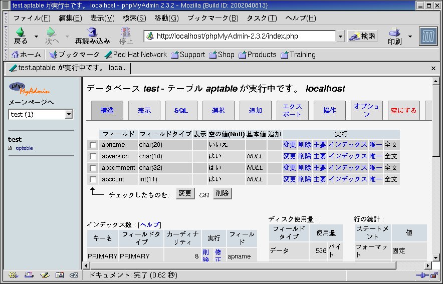Click the test database name in sidebar
443x284 pixels.
[x=15, y=139]
